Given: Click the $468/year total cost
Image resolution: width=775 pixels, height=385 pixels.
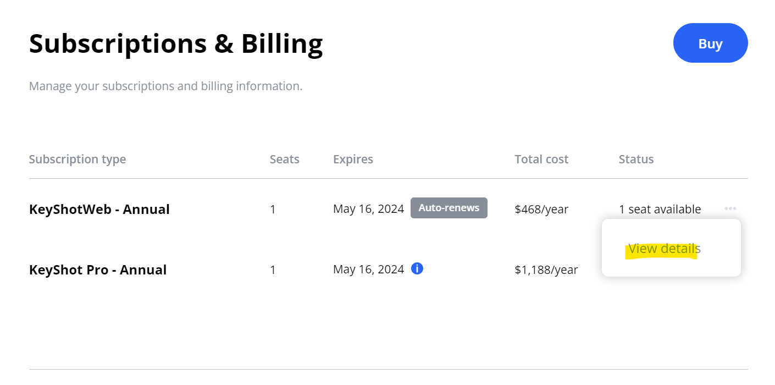Looking at the screenshot, I should [541, 209].
